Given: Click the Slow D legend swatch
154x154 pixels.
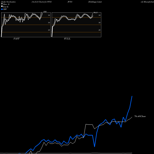Looking at the screenshot, I should point(2,4).
